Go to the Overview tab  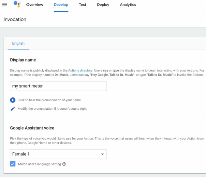click(34, 5)
